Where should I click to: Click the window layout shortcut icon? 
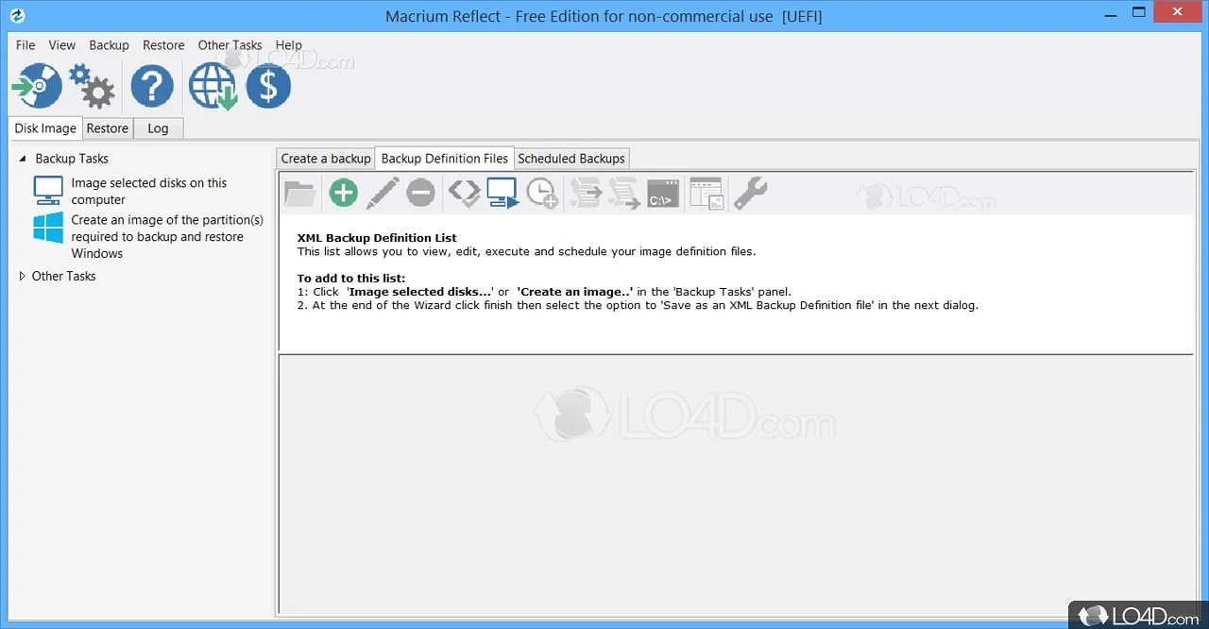click(706, 193)
